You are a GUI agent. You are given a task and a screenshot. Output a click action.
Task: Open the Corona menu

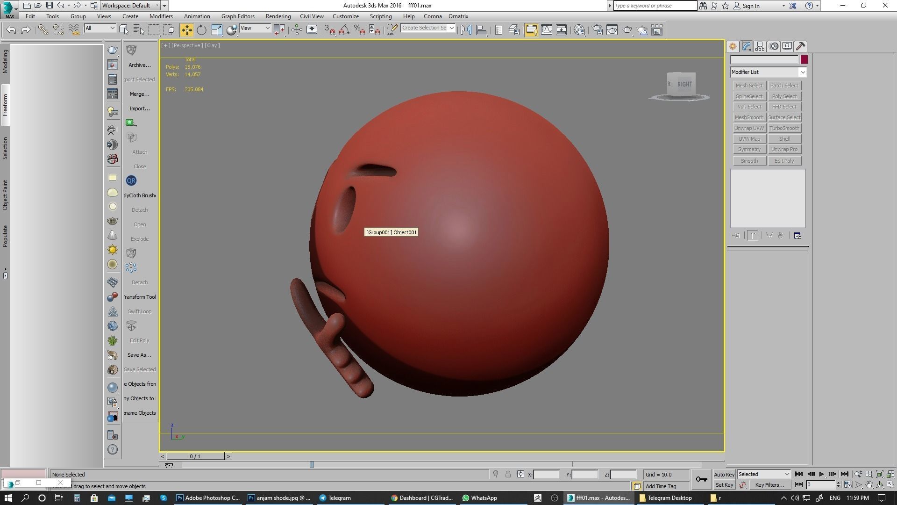(433, 16)
